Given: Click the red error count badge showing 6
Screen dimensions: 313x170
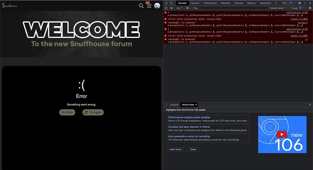Looking at the screenshot, I should pyautogui.click(x=285, y=3).
